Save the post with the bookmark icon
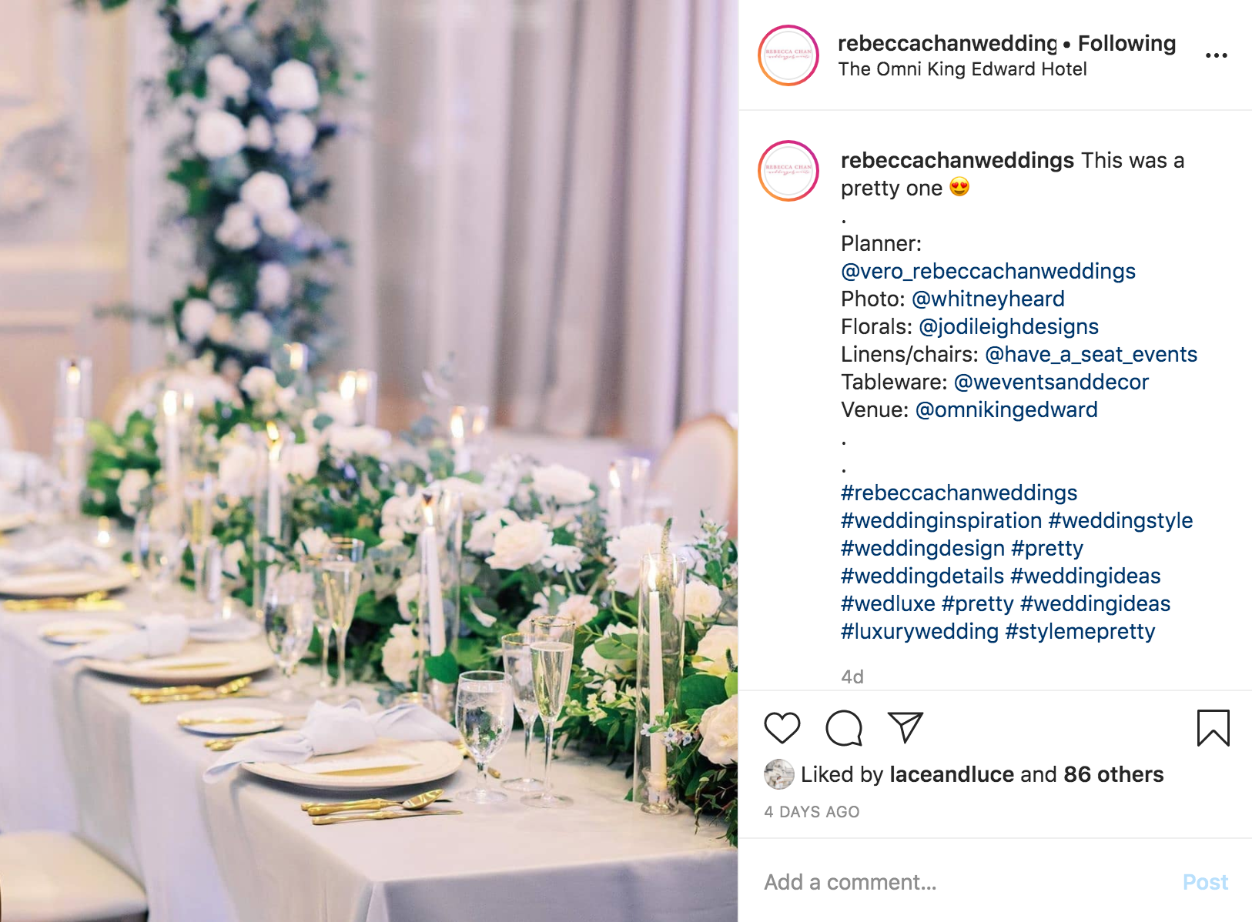This screenshot has width=1252, height=922. pos(1213,728)
